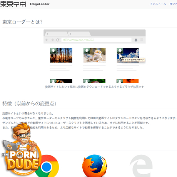Viewport: 177px width, 177px height.
Task: Open the TokyoLoader brand link
Action: pyautogui.click(x=40, y=4)
